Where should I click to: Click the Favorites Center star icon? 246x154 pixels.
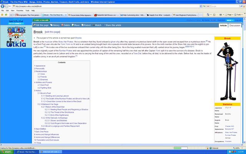pyautogui.click(x=2, y=15)
